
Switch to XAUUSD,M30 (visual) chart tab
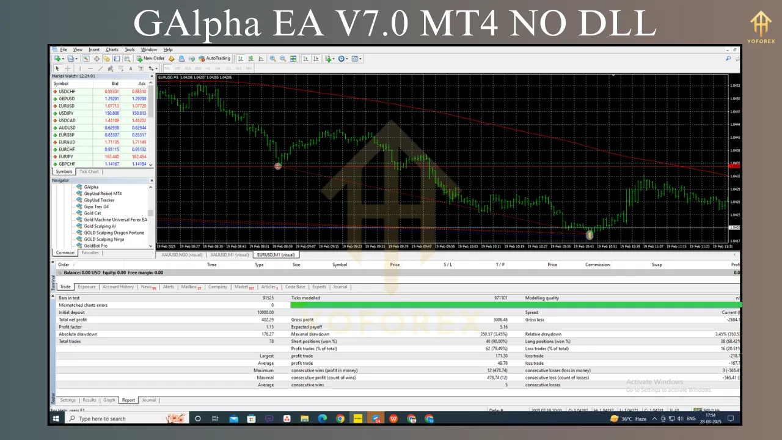pyautogui.click(x=181, y=254)
